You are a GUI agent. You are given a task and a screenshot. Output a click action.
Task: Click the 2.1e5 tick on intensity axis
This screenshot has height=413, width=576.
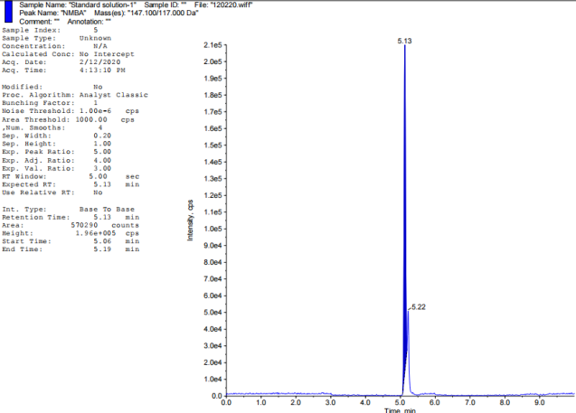212,45
